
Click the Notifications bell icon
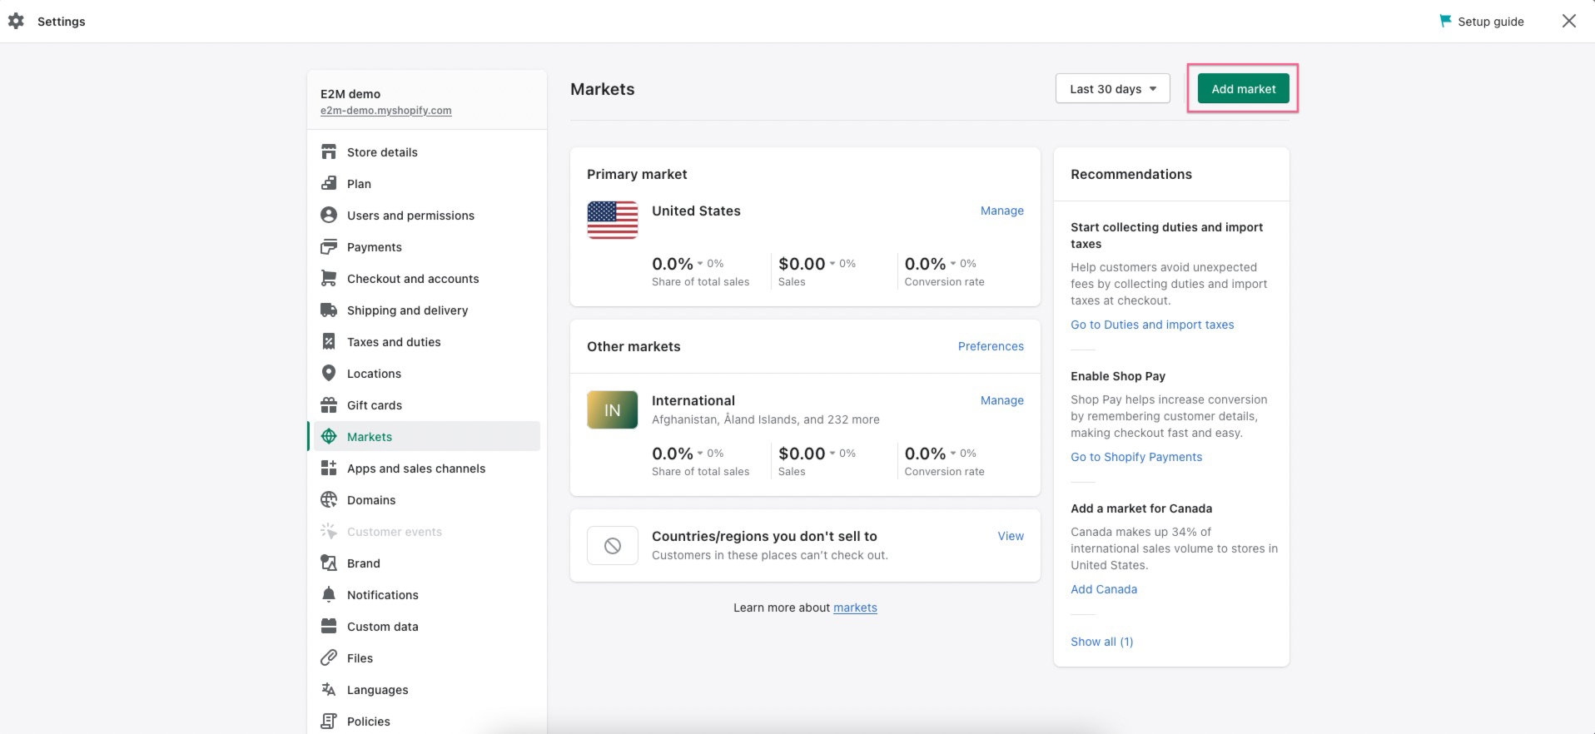point(329,595)
